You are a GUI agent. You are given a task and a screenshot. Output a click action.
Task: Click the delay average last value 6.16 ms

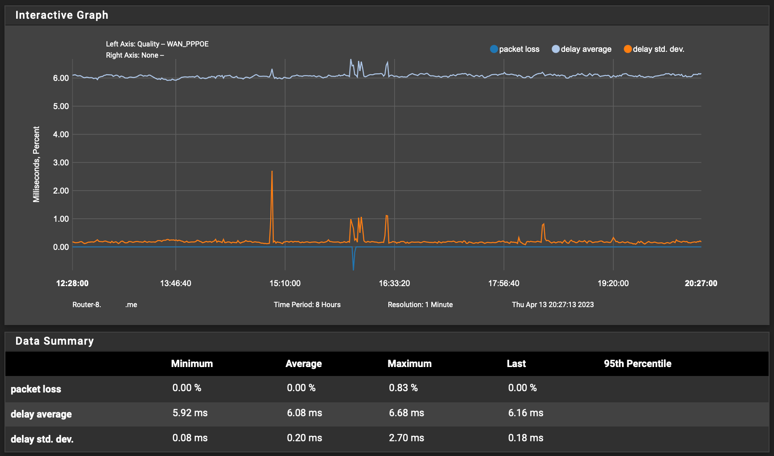[526, 413]
